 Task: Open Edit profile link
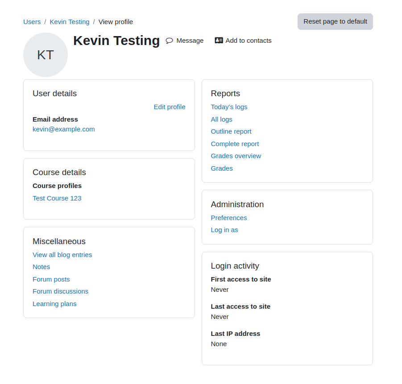pos(170,107)
